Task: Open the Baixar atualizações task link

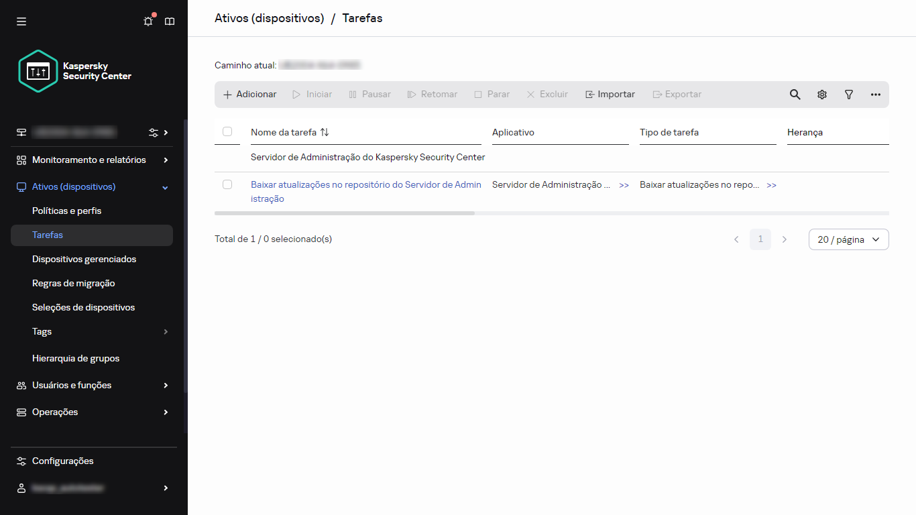Action: 365,184
